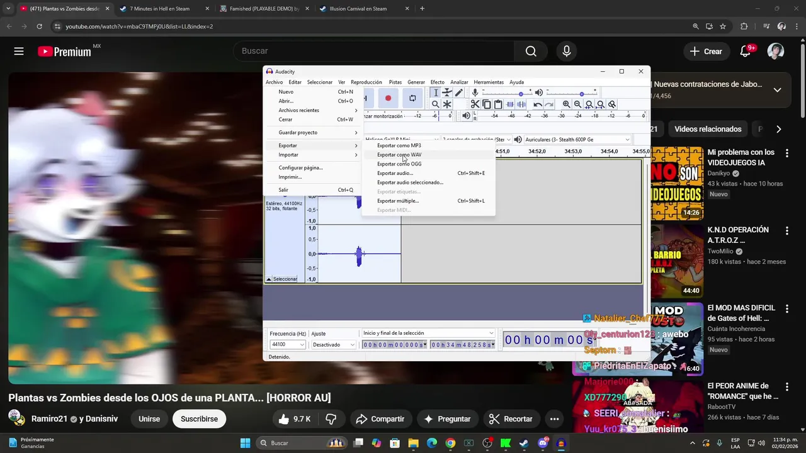Select the Multi-tool asterisk
The image size is (806, 453).
click(447, 104)
